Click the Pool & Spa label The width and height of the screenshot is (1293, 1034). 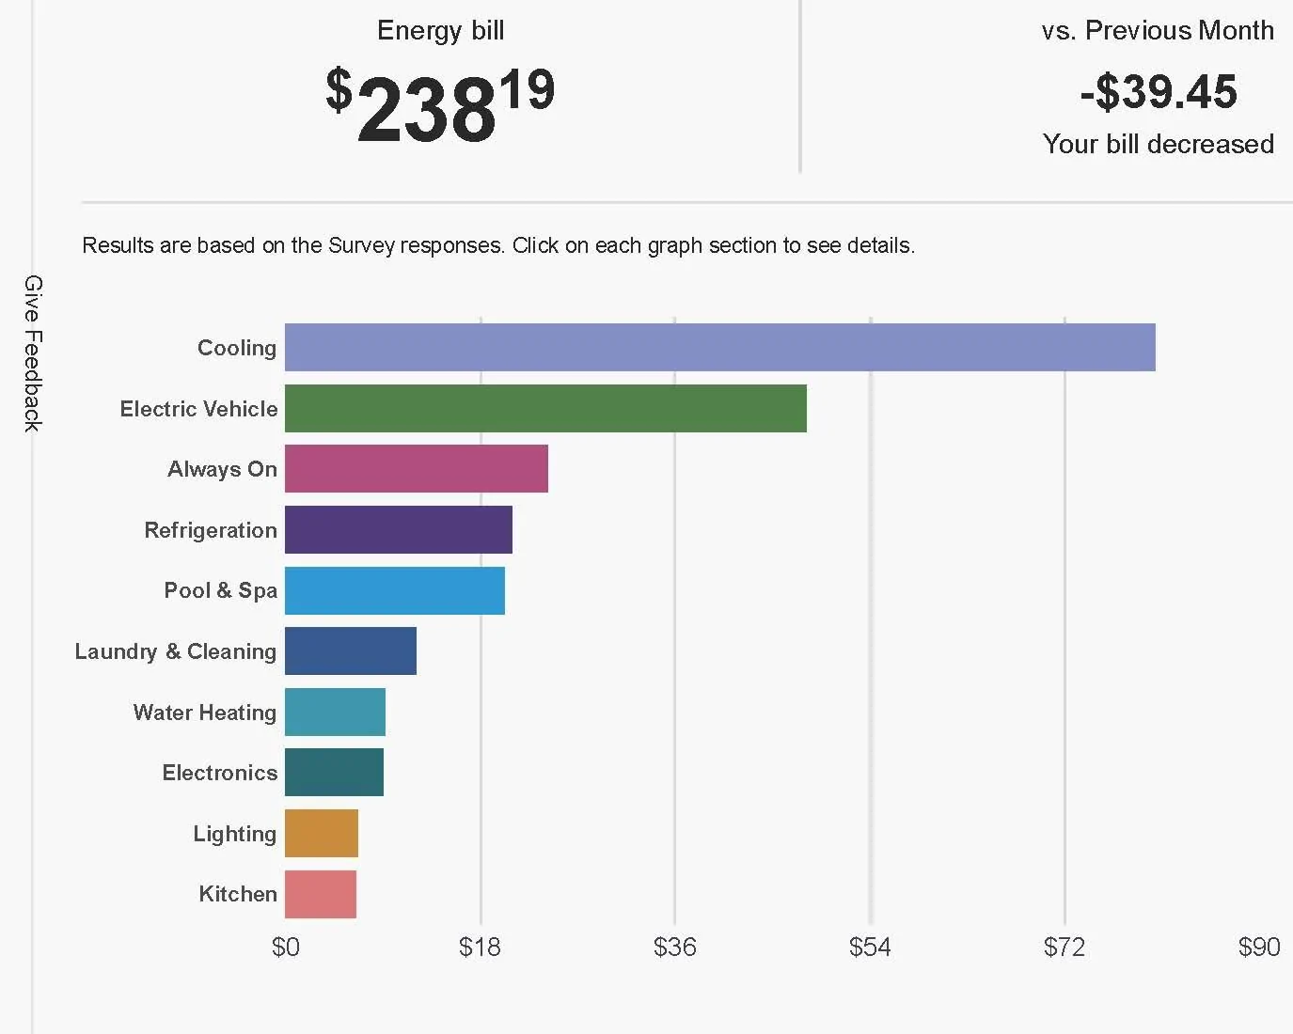(x=221, y=590)
